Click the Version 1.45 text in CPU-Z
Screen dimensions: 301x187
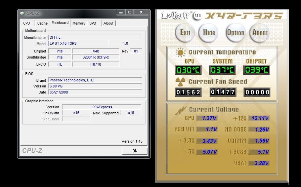[132, 141]
